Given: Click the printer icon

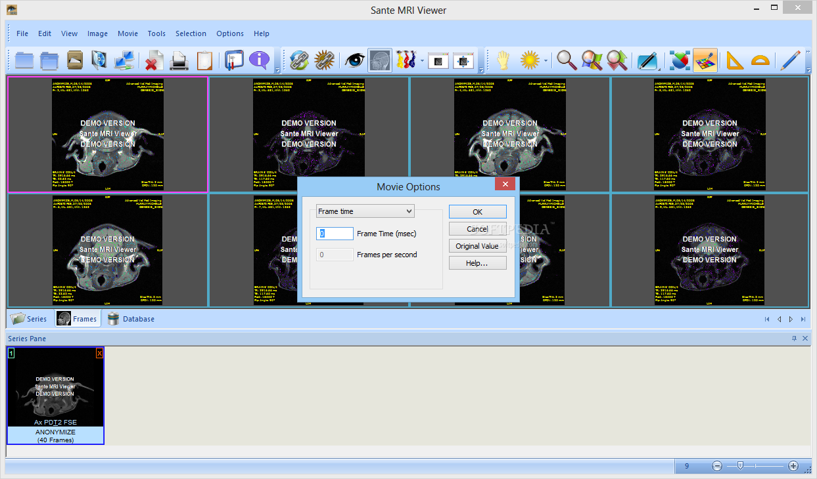Looking at the screenshot, I should coord(179,60).
